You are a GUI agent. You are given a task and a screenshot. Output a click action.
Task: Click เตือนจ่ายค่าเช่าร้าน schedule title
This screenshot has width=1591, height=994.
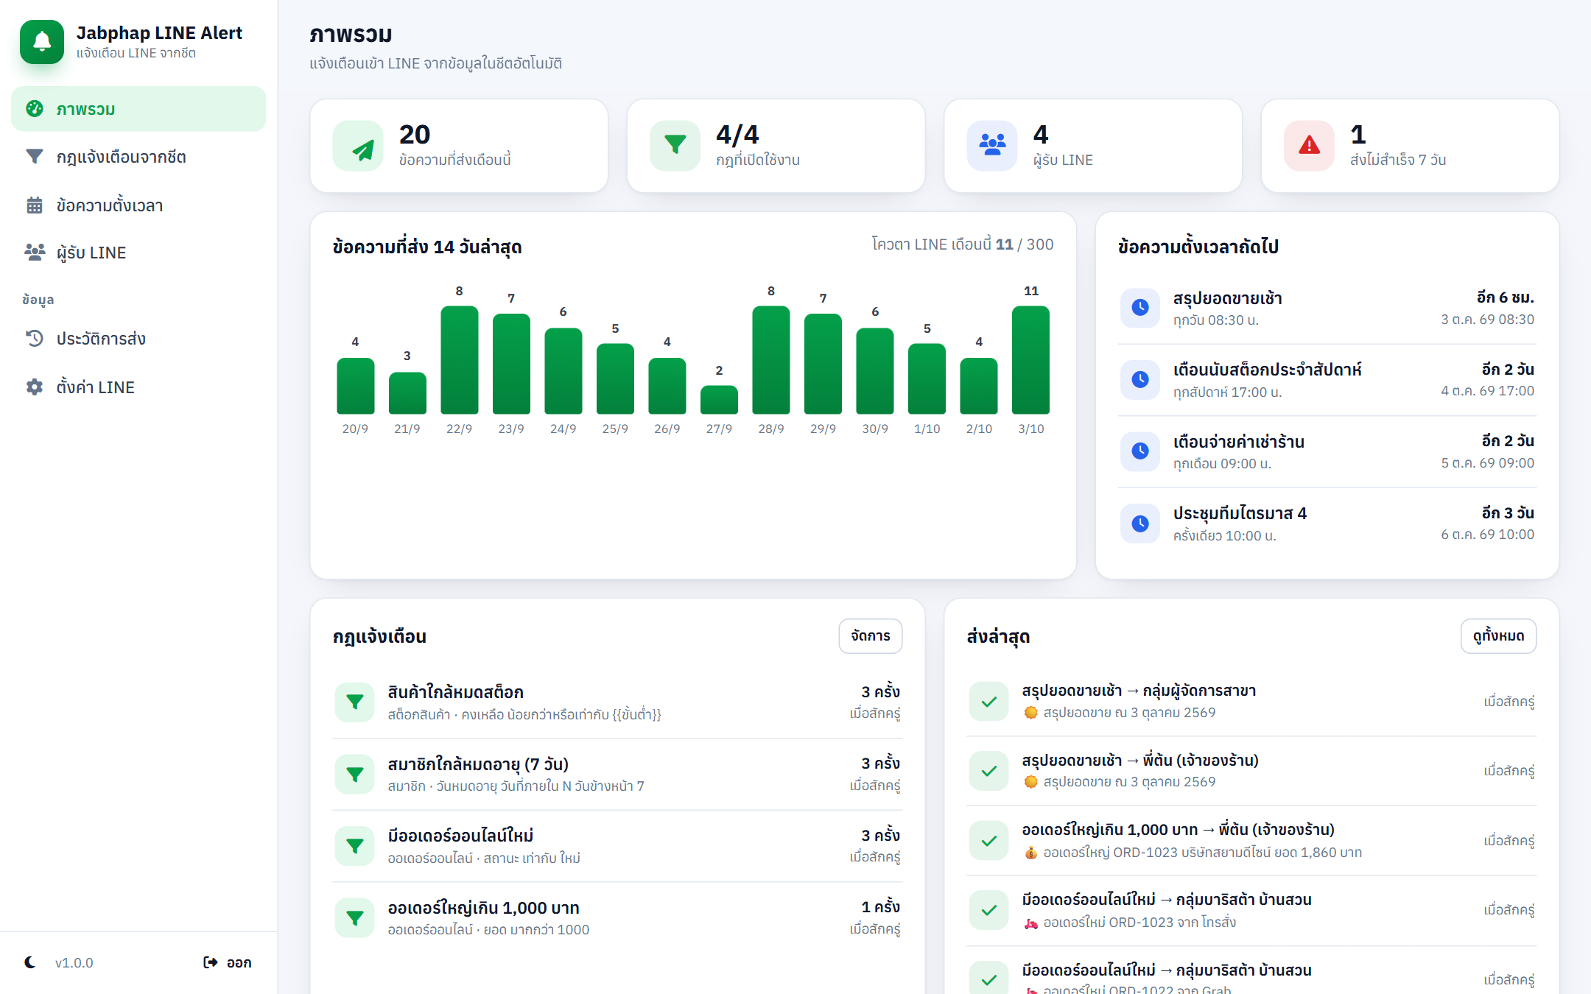point(1239,442)
